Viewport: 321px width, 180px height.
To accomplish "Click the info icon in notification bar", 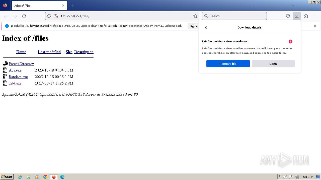I will [x=7, y=26].
